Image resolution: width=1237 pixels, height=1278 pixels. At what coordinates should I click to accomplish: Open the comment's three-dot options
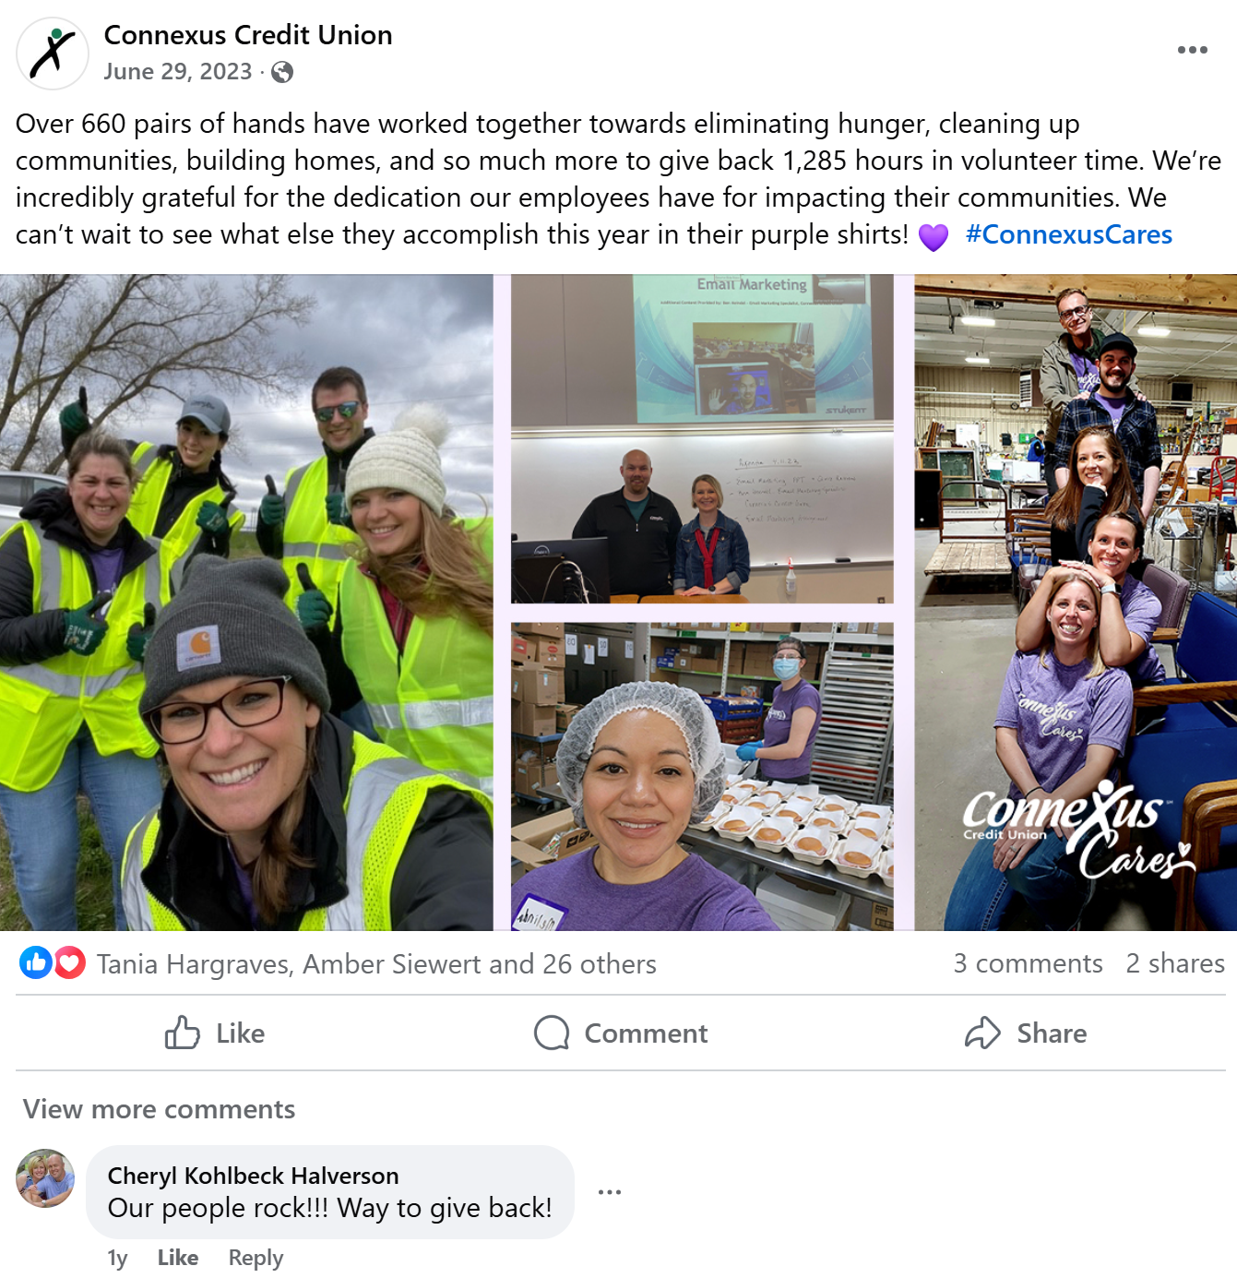[x=610, y=1192]
